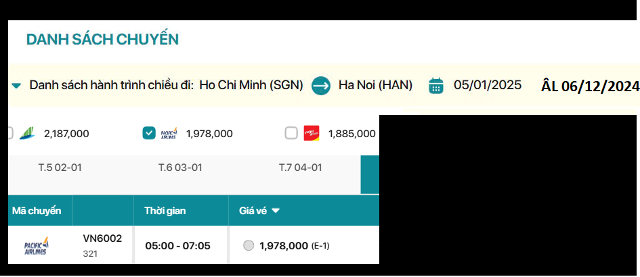
Task: Click the Mã chuyến column header
Action: click(x=37, y=211)
